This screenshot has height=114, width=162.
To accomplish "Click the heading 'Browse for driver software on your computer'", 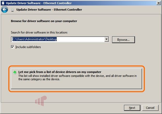I will [44, 21].
